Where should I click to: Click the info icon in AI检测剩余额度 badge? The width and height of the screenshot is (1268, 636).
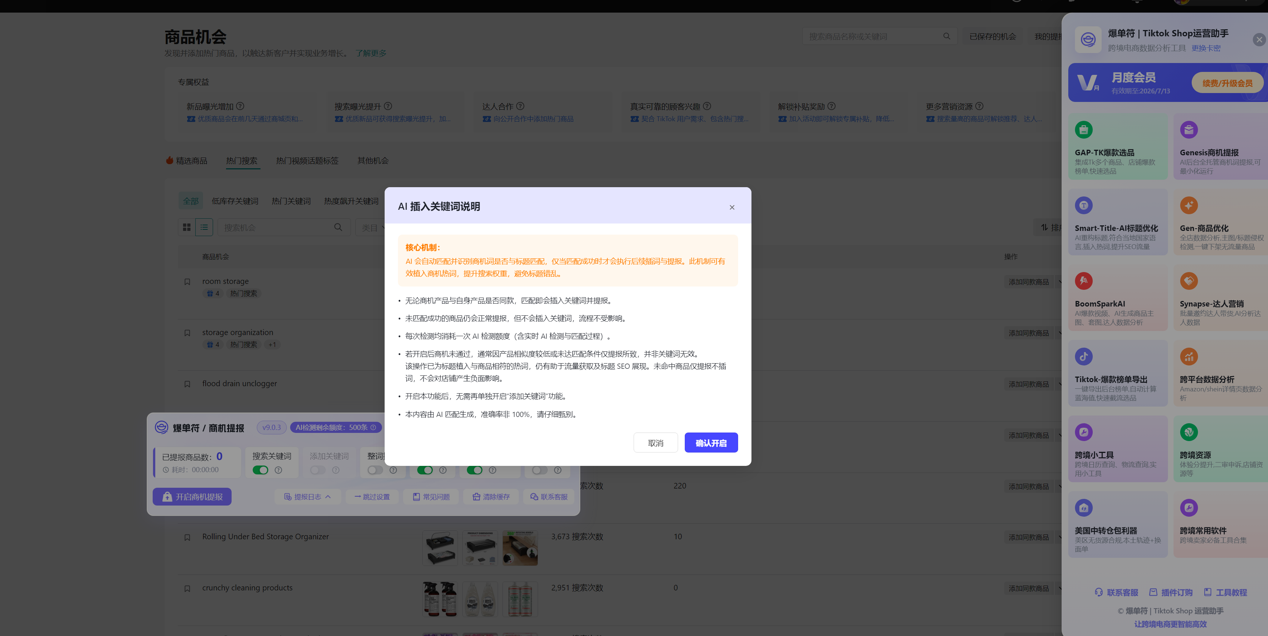click(373, 427)
